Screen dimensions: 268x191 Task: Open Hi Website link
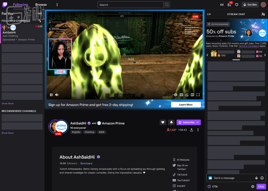click(x=181, y=160)
